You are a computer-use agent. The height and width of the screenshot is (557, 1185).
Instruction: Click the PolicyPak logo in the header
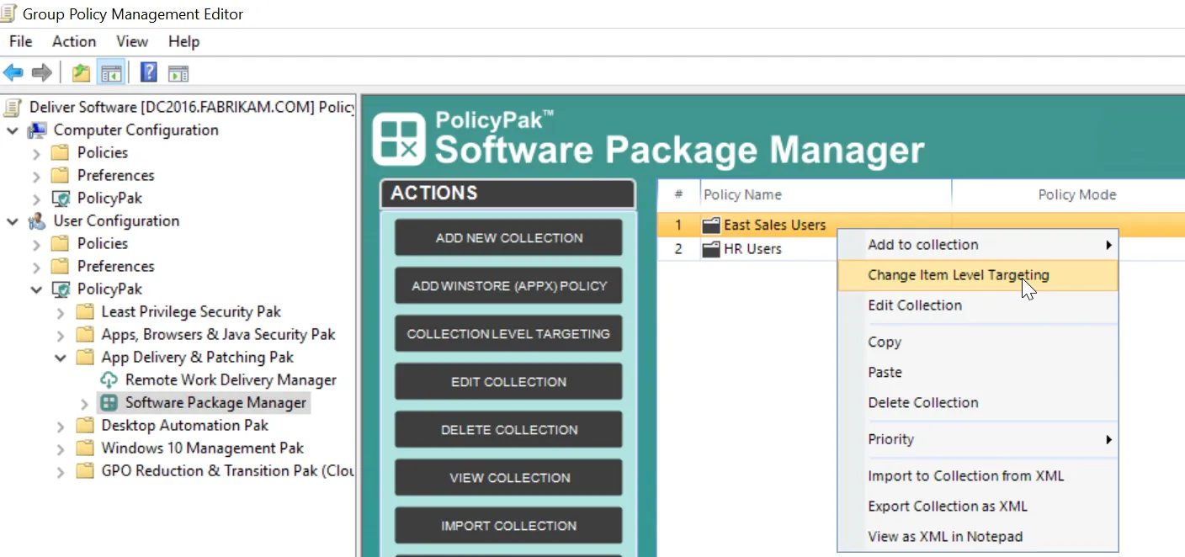pyautogui.click(x=397, y=138)
